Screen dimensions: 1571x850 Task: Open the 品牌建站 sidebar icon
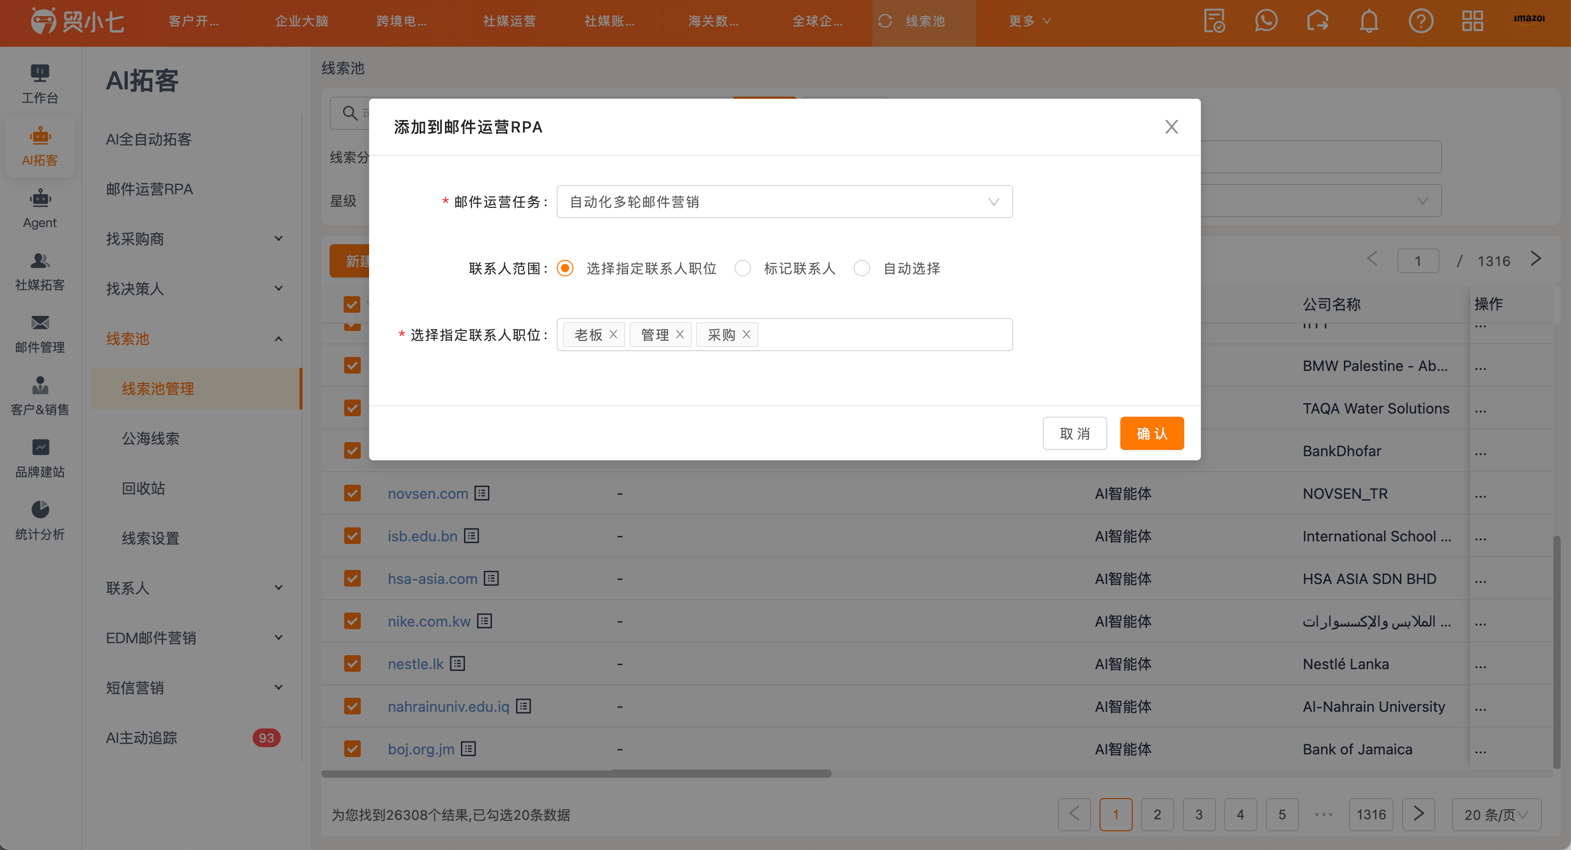point(40,458)
